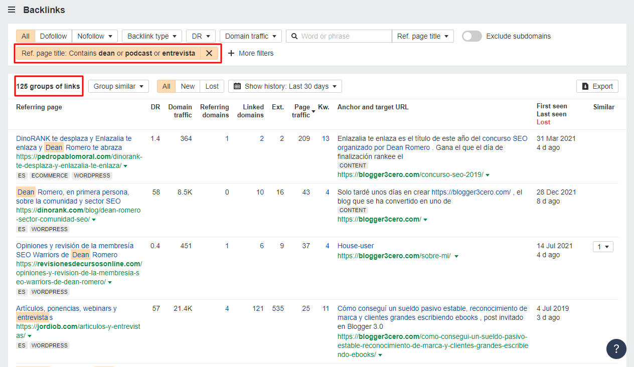Open the DinoRANK te desplaza referring page link

point(74,138)
